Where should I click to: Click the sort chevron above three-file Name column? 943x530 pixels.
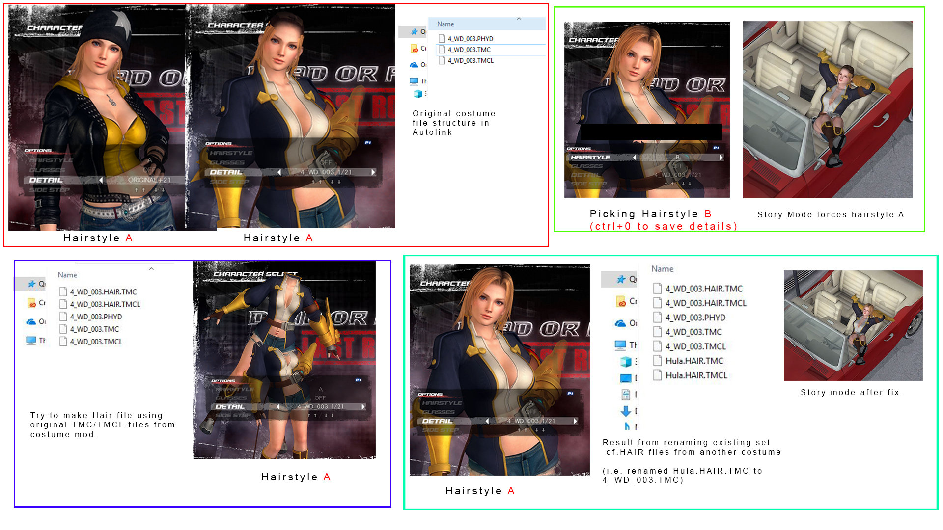519,19
